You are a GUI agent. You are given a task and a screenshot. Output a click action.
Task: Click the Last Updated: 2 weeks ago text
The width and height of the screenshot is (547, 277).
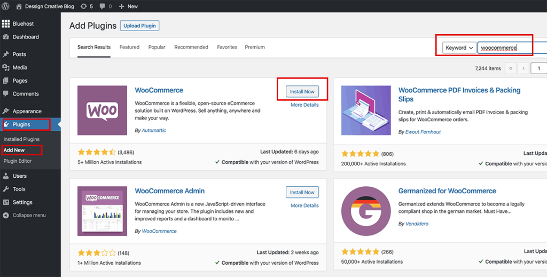[288, 252]
